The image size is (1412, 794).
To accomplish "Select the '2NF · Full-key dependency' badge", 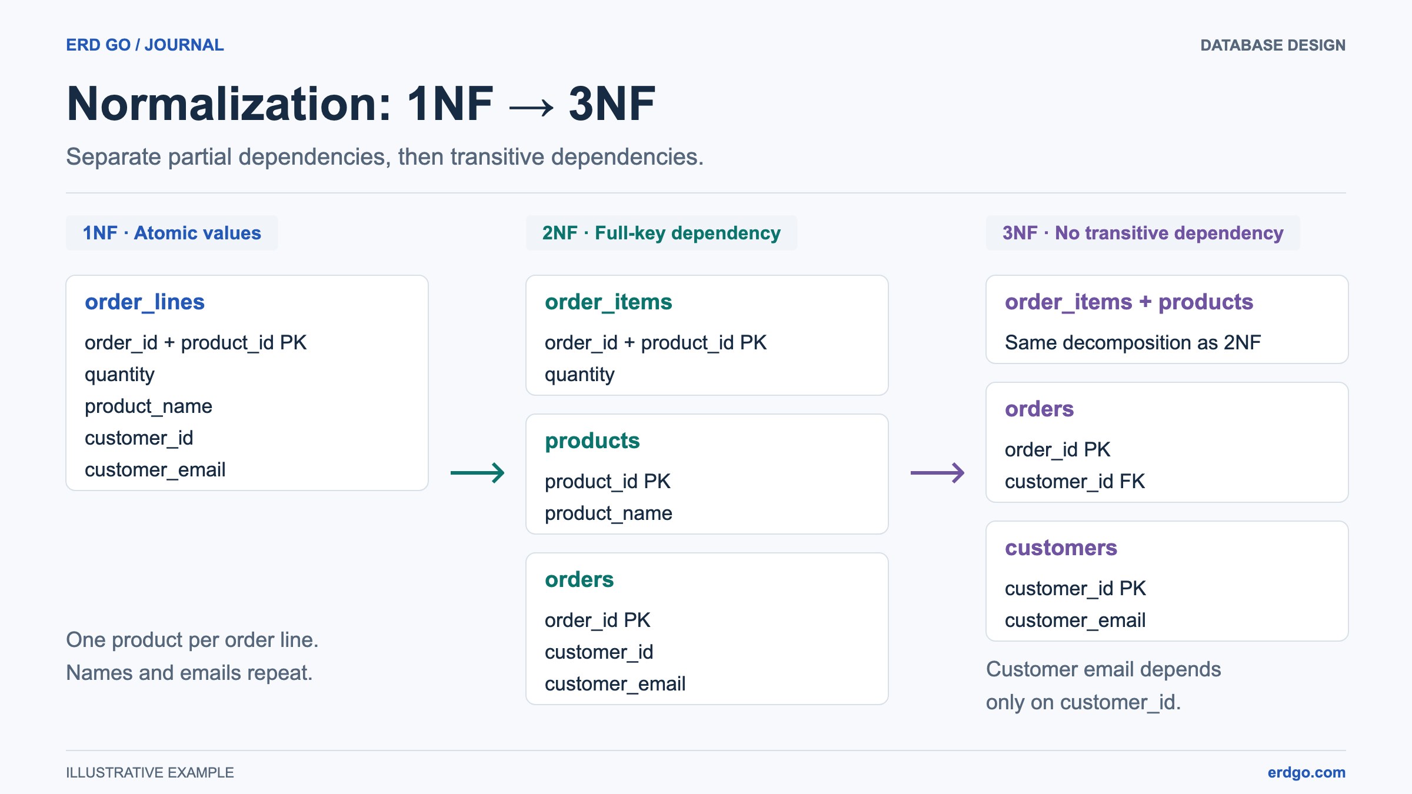I will click(x=661, y=233).
